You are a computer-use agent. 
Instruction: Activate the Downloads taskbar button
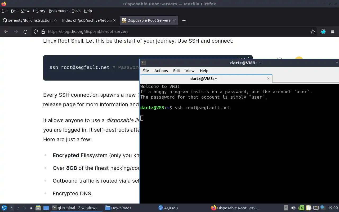pos(130,208)
